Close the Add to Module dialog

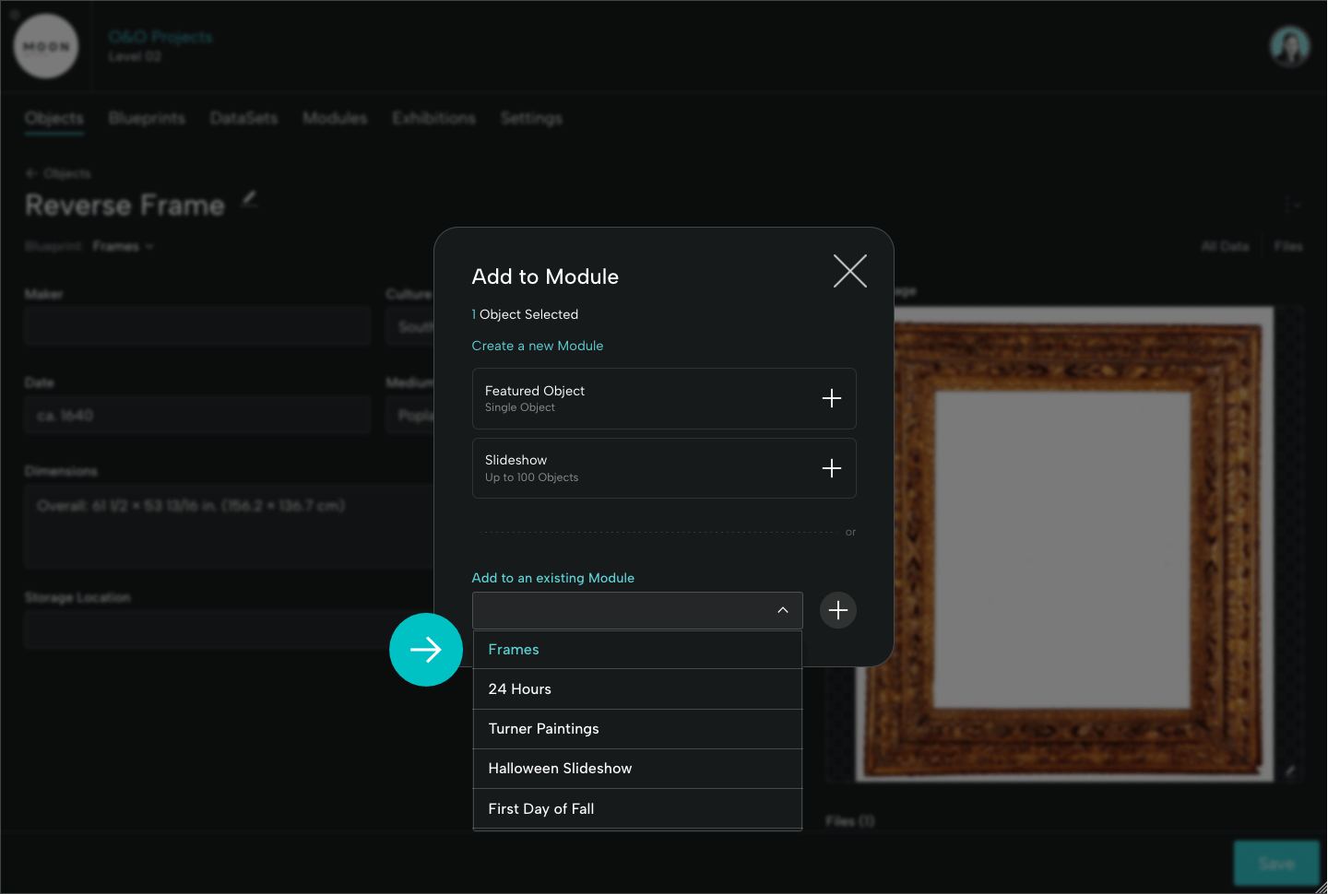click(x=849, y=271)
